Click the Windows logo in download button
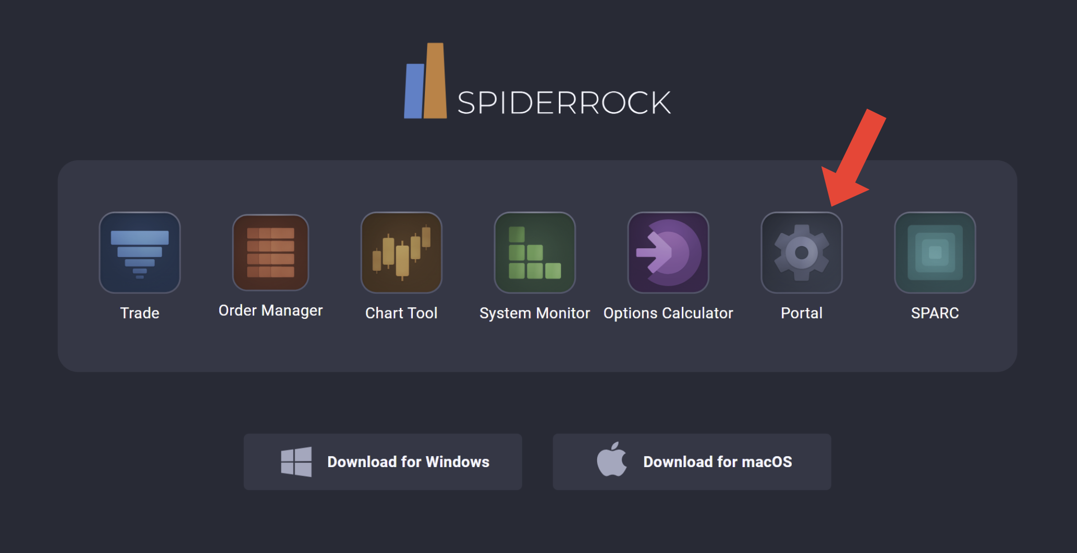1077x553 pixels. (x=296, y=462)
